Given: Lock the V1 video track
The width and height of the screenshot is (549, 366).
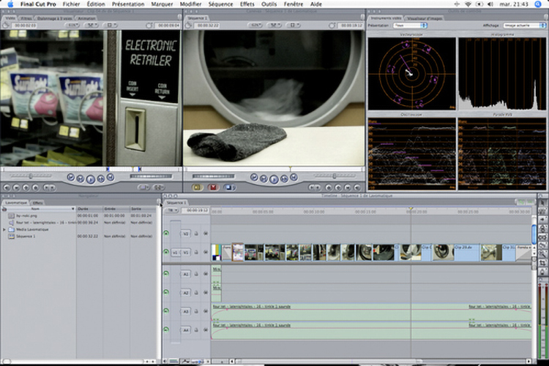Looking at the screenshot, I should click(x=196, y=252).
